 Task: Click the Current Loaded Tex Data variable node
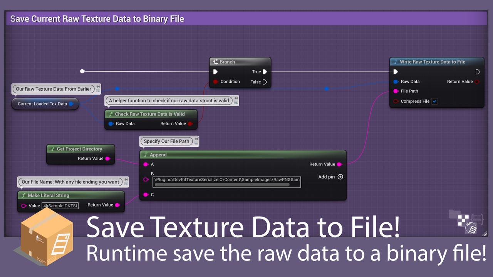(x=45, y=104)
